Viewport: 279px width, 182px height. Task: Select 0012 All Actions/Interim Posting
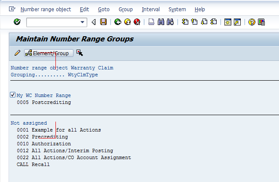pos(65,151)
